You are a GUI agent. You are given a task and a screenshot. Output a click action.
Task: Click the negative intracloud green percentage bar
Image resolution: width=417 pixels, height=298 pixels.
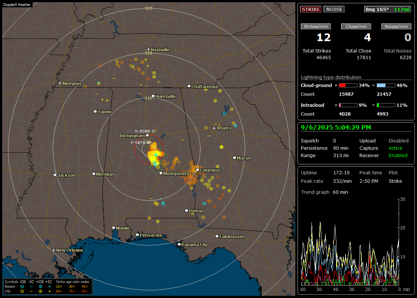pos(386,105)
